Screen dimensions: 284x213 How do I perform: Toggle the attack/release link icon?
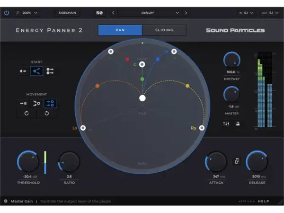click(237, 161)
